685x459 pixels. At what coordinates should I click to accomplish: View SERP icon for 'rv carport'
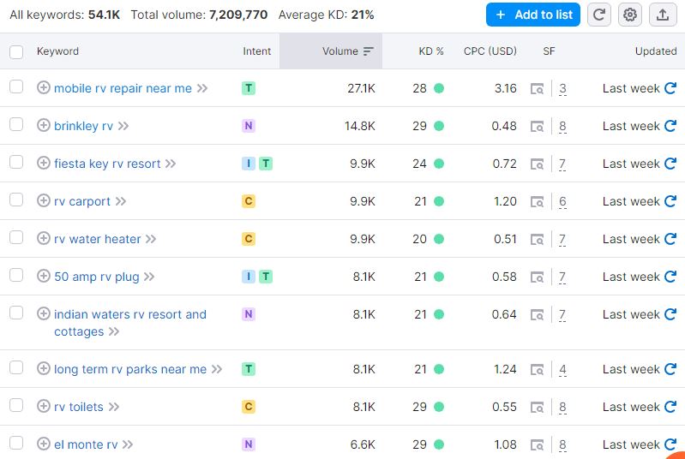tap(537, 201)
